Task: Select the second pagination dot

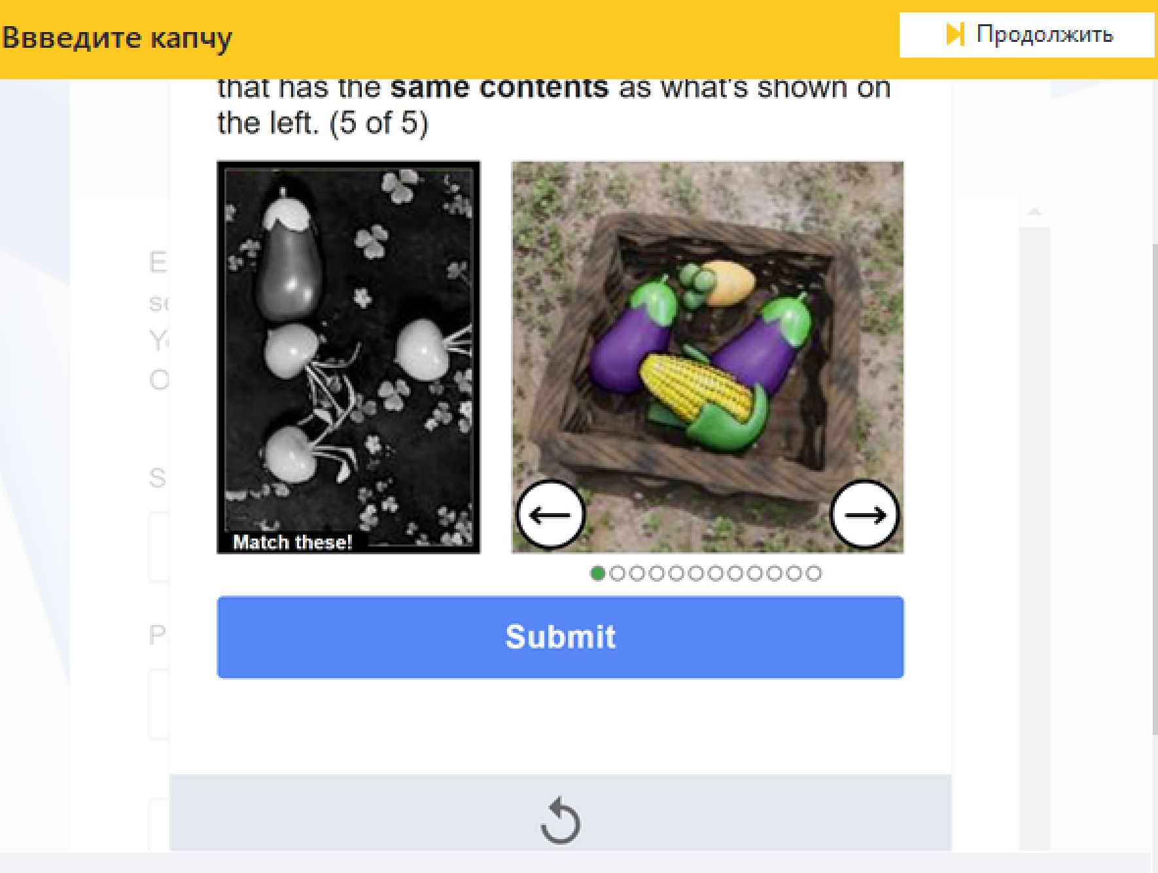Action: pos(617,573)
